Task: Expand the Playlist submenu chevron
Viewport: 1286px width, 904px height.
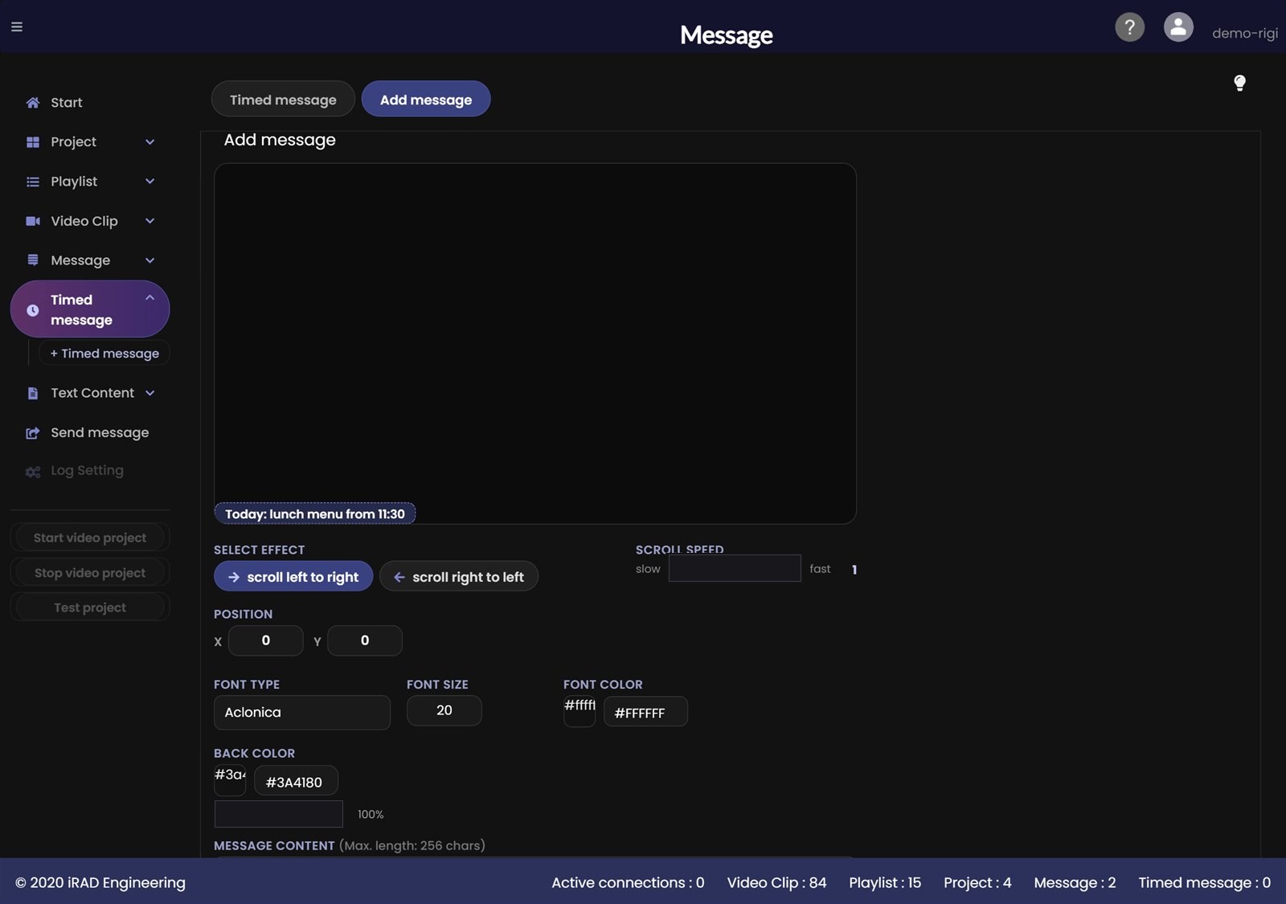Action: (149, 182)
